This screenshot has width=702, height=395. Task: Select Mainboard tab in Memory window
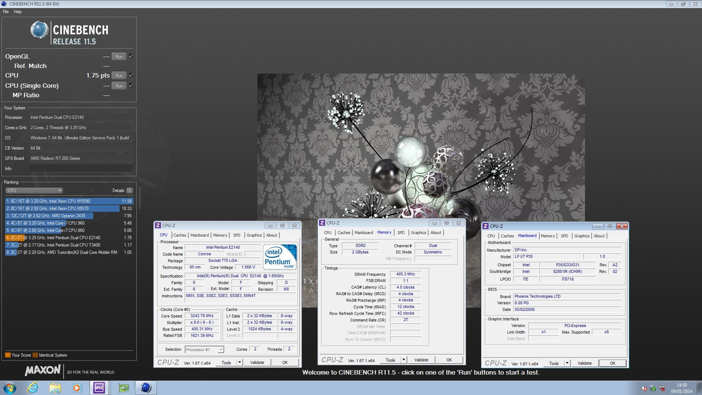[364, 233]
